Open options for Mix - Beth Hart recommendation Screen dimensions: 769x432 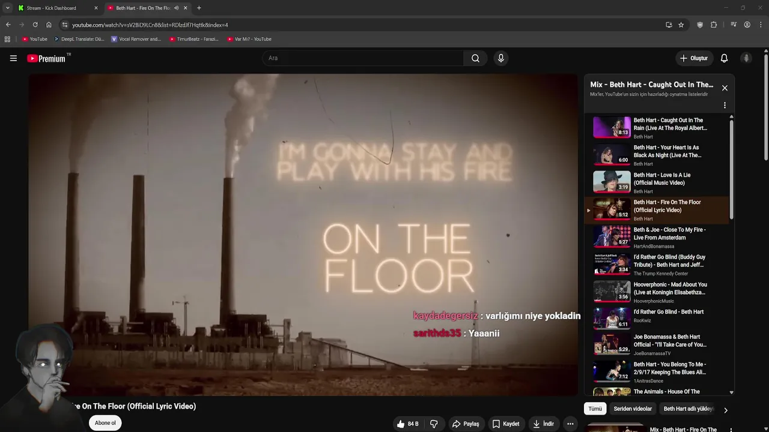click(731, 430)
